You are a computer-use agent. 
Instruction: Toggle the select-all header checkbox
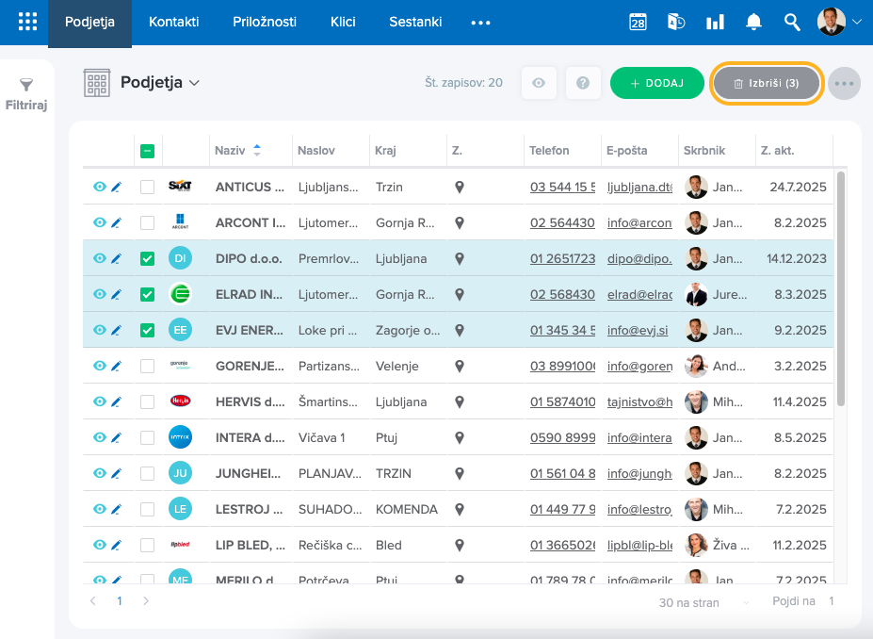click(x=147, y=151)
